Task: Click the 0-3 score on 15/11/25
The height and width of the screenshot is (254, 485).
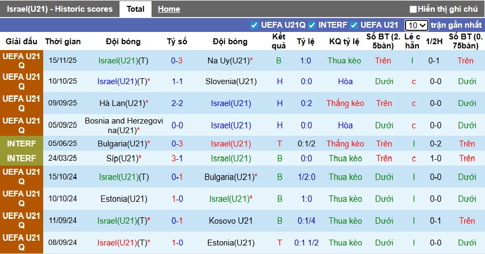Action: (177, 61)
